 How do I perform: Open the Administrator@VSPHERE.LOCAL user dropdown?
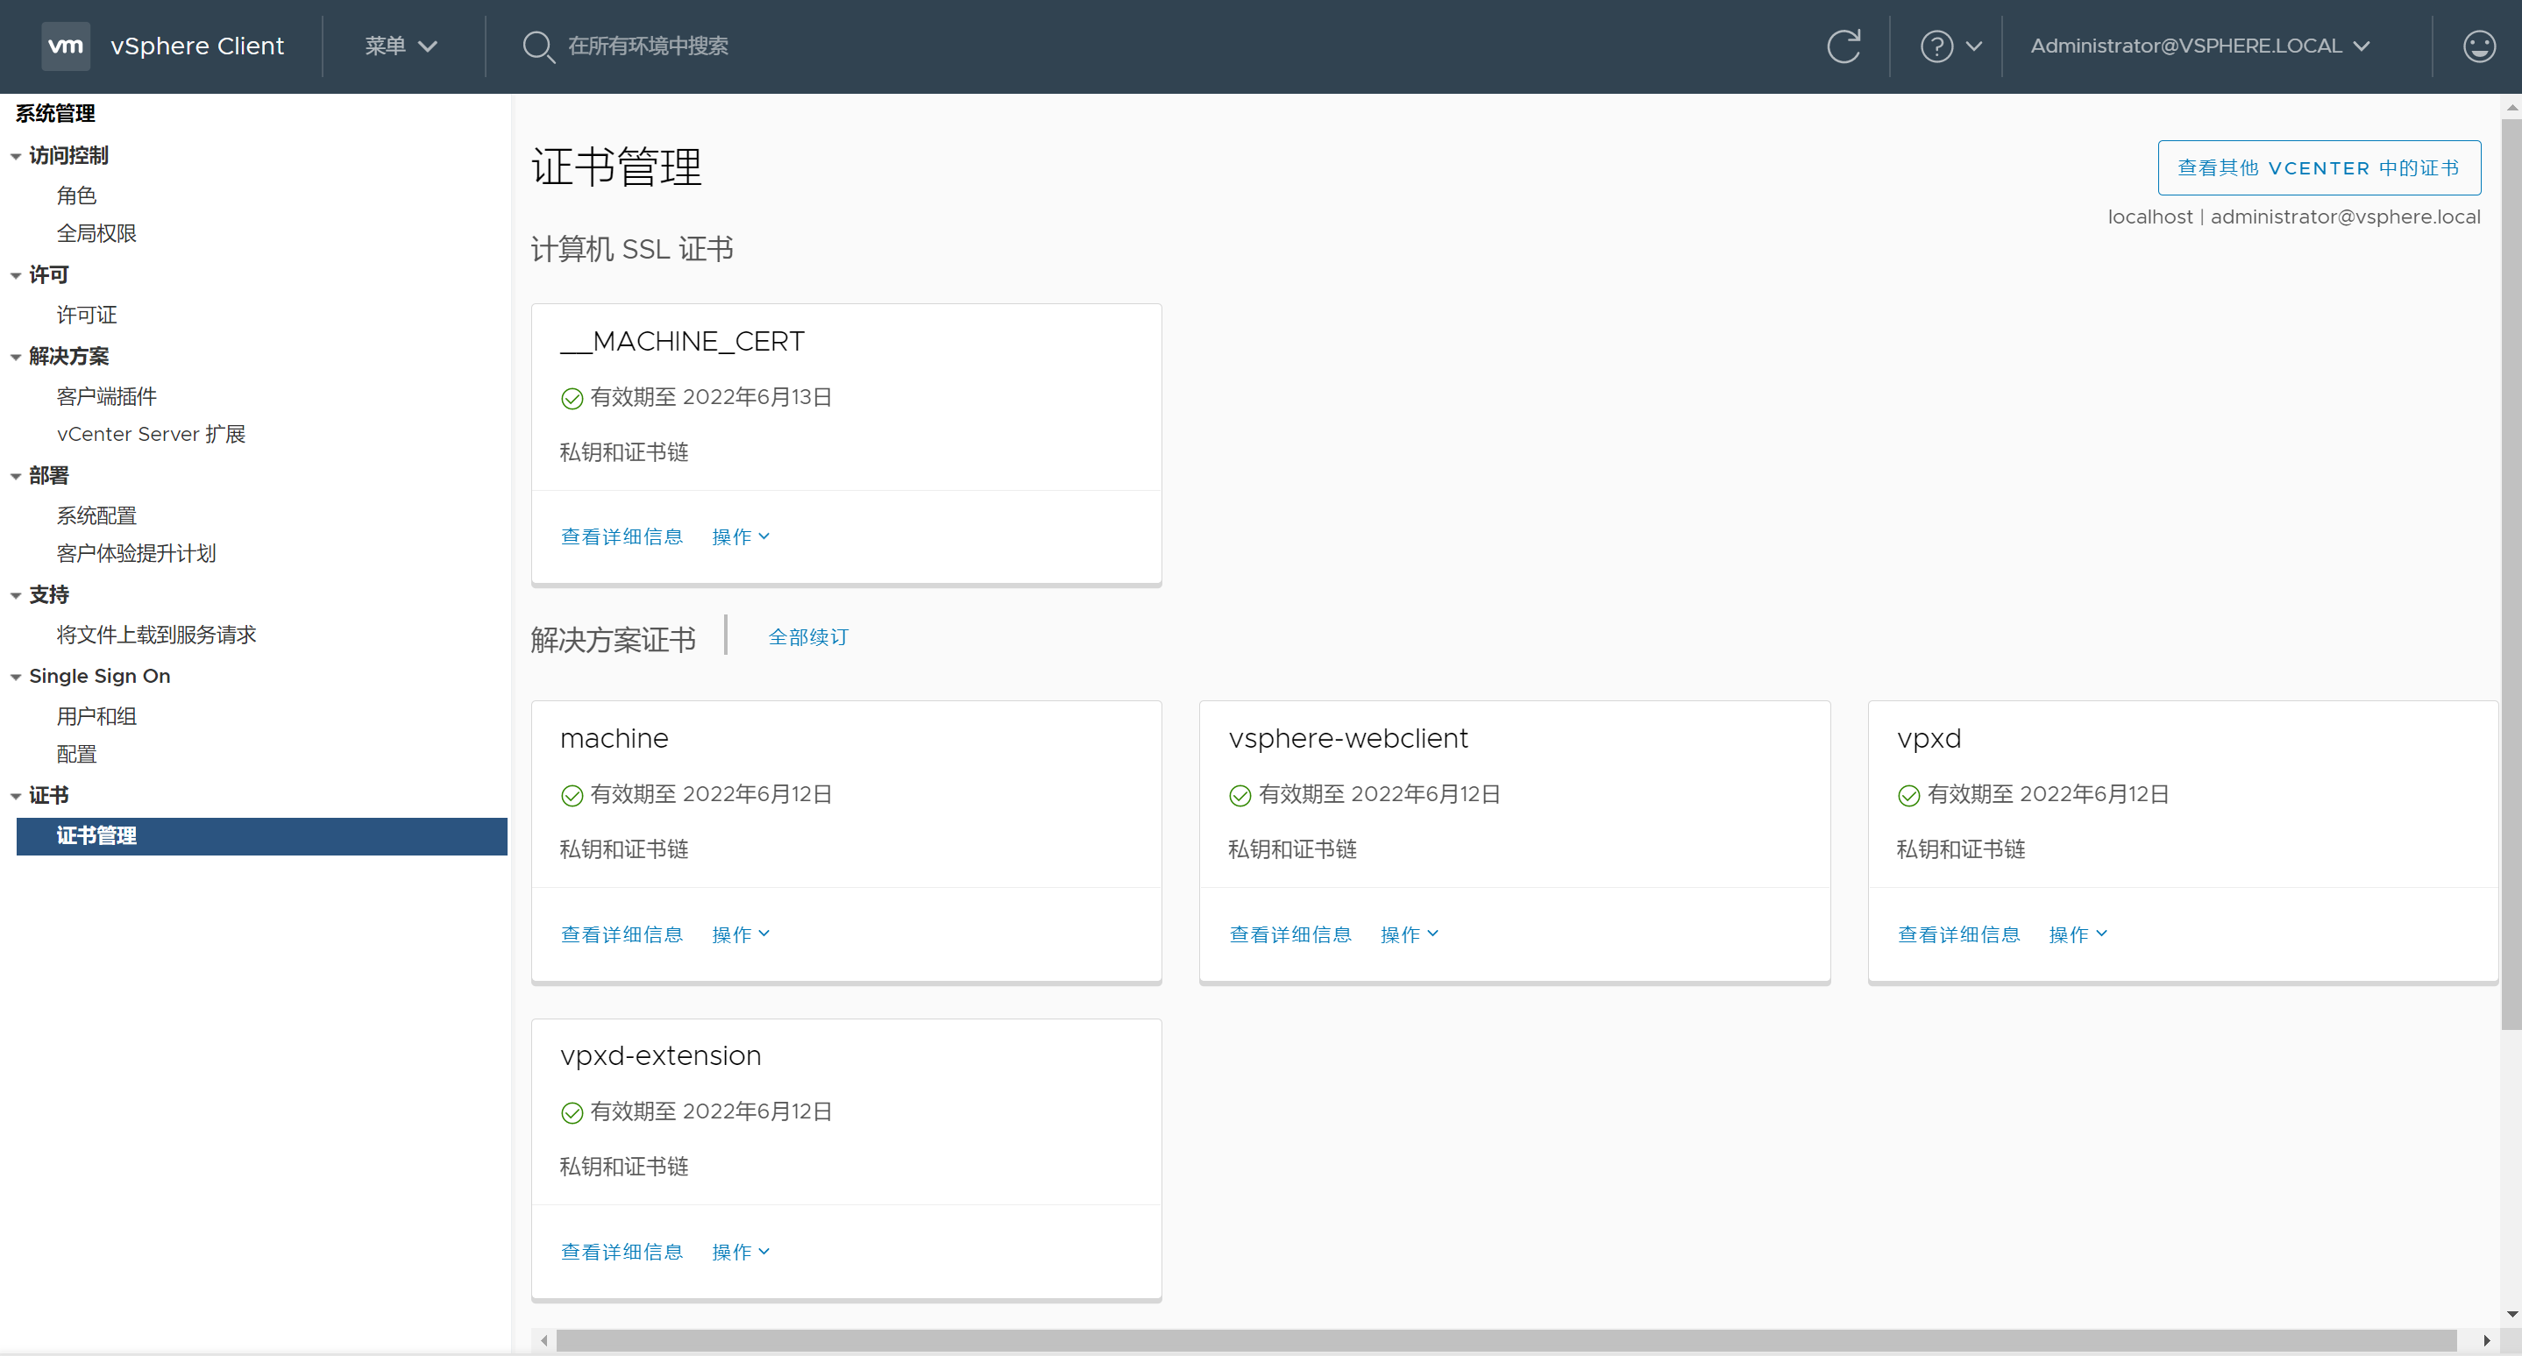point(2200,46)
